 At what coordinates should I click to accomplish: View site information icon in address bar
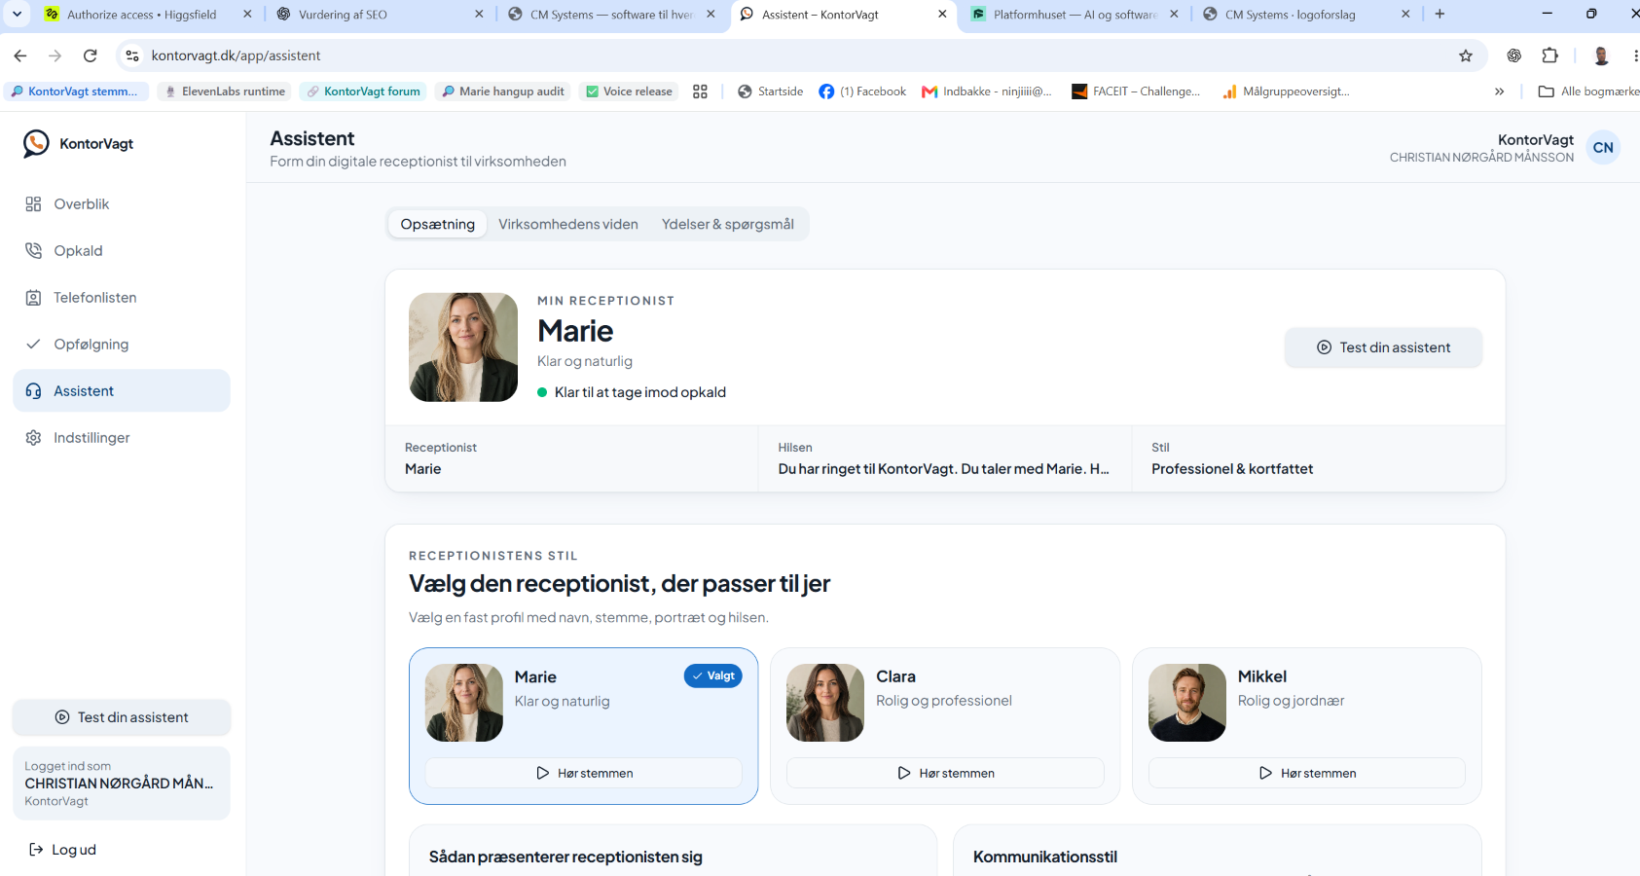pos(132,55)
